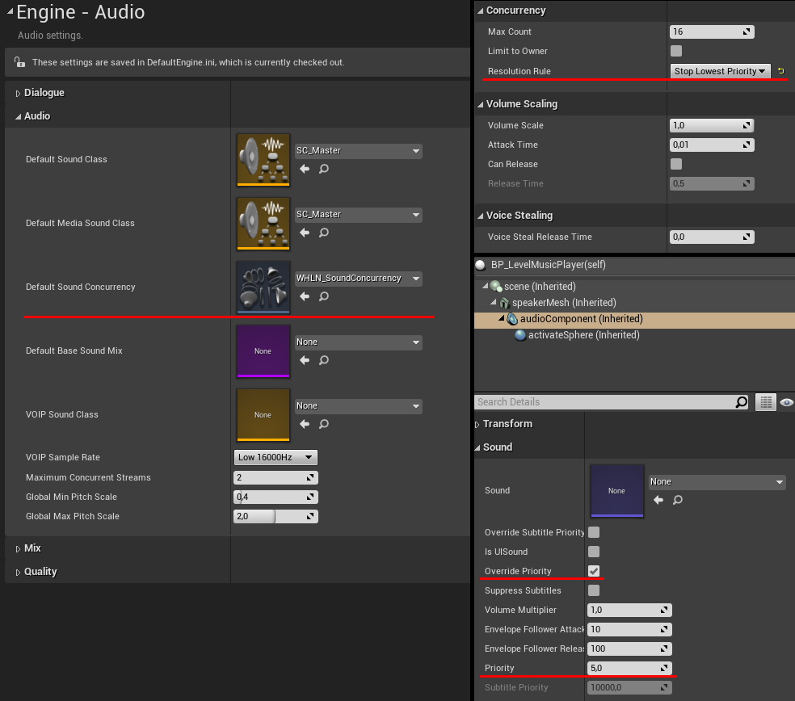Browse to Sound asset on audio component
795x701 pixels.
click(677, 500)
